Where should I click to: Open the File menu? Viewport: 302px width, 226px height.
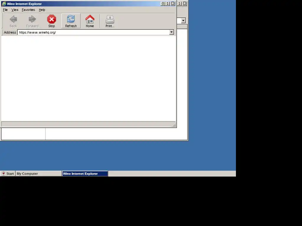(5, 10)
